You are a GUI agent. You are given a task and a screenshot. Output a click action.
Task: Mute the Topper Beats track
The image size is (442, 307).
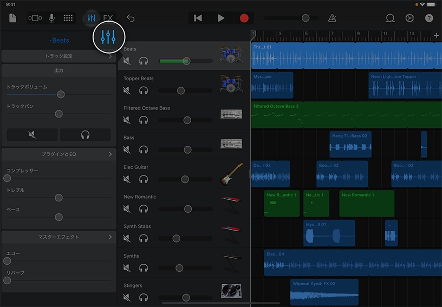[x=127, y=90]
